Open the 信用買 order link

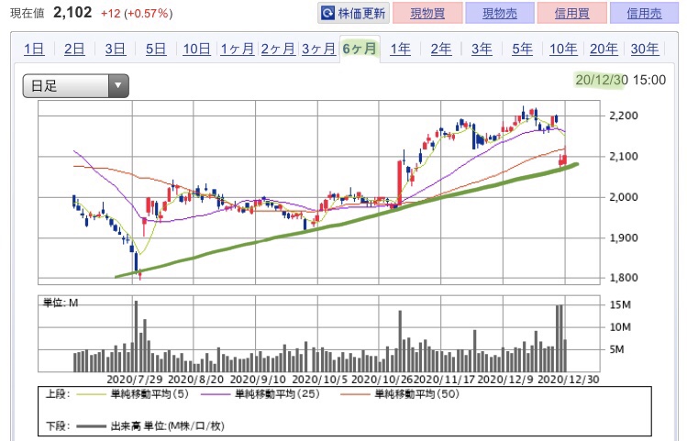(571, 13)
